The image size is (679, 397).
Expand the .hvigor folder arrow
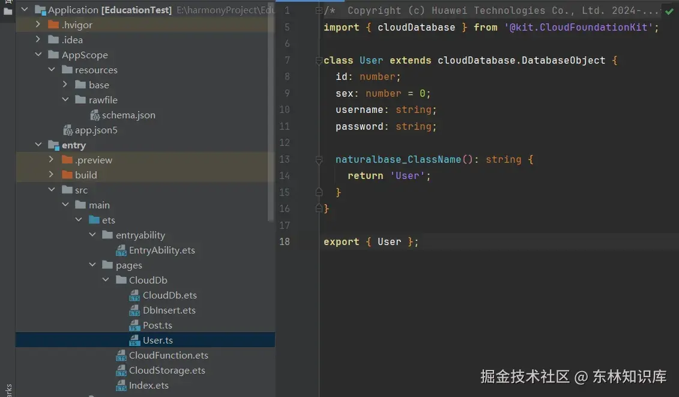(38, 24)
